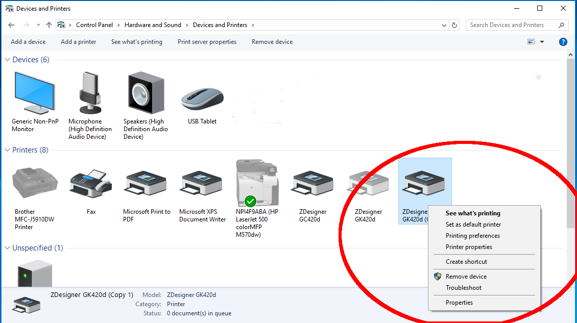Viewport: 577px width, 323px height.
Task: Select the Generic Non-PnP Monitor device icon
Action: (x=35, y=93)
